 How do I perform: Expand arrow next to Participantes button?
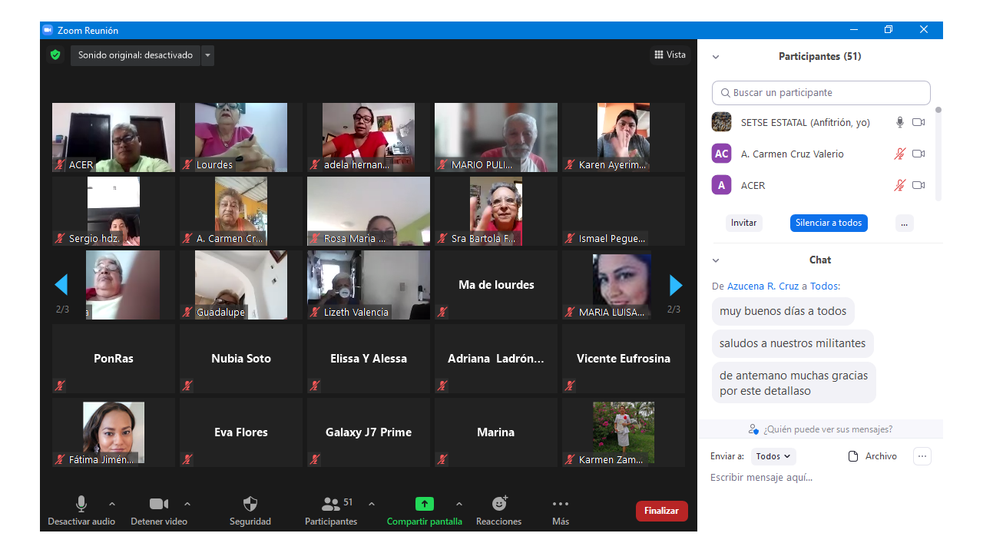pyautogui.click(x=372, y=504)
